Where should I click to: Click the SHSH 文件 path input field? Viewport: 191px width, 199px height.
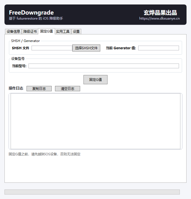52,48
